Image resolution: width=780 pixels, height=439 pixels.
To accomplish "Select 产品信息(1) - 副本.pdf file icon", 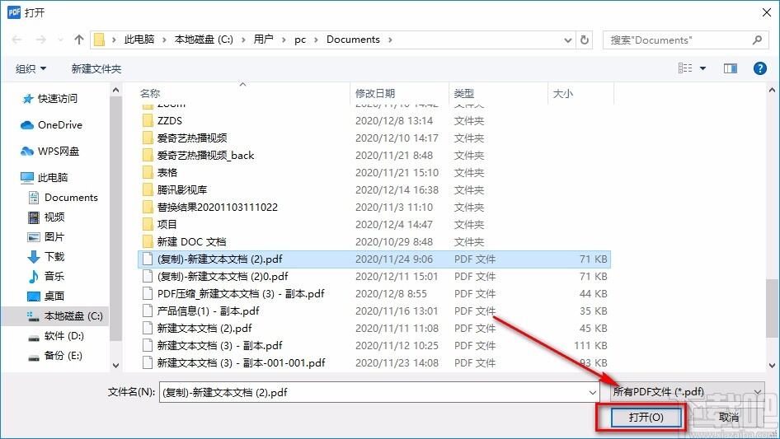I will pyautogui.click(x=148, y=311).
